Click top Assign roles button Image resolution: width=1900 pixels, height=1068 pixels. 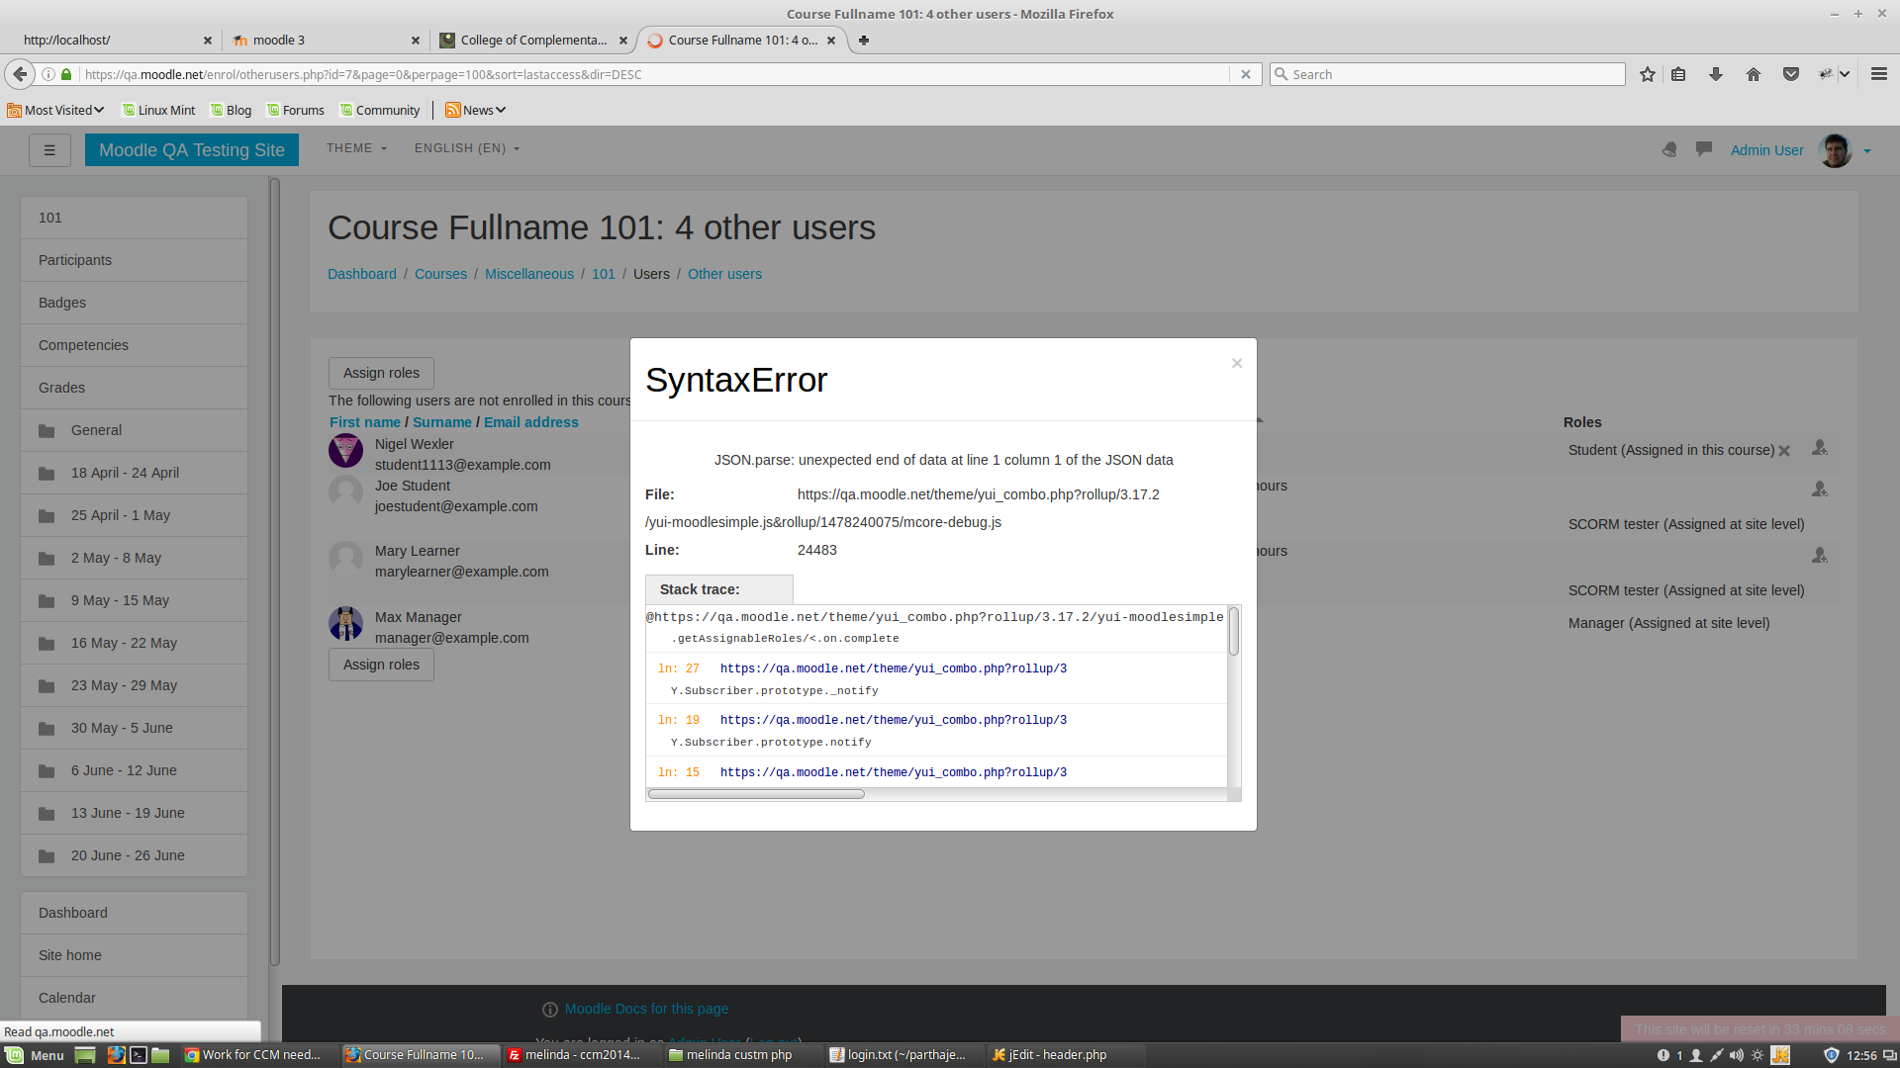381,373
